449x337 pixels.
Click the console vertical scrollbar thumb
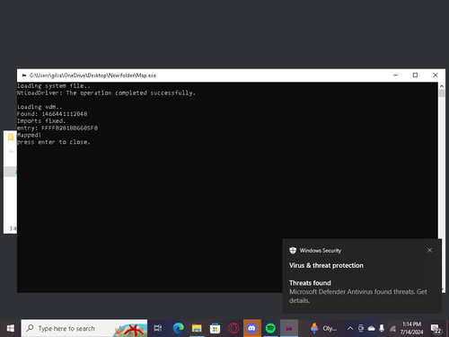(x=442, y=93)
